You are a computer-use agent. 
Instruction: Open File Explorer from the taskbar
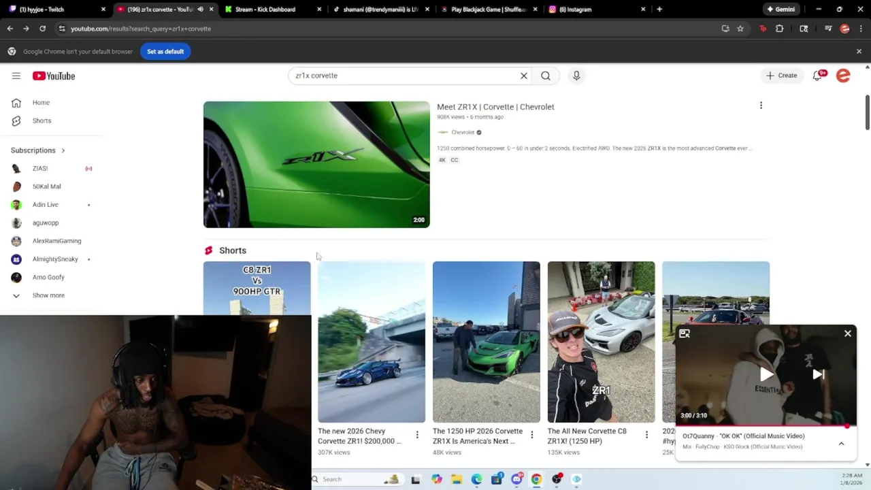tap(457, 479)
